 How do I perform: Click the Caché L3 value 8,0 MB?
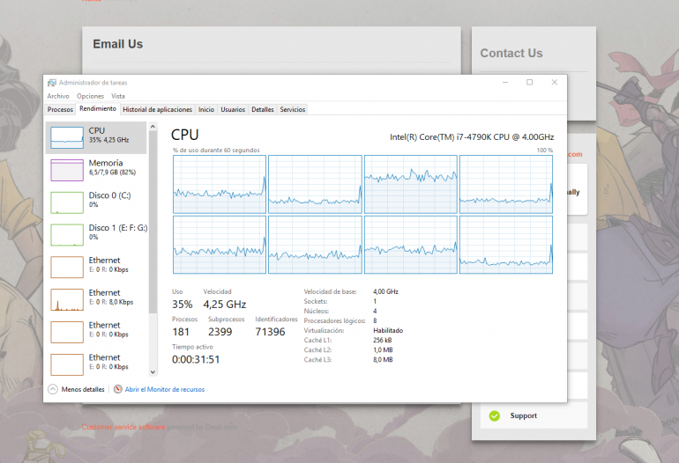pyautogui.click(x=383, y=360)
